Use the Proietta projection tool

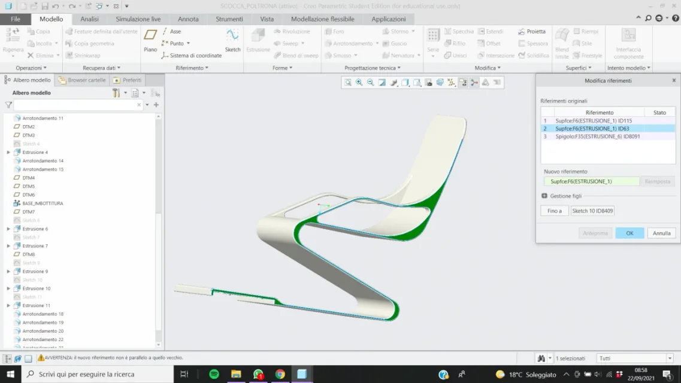coord(532,31)
